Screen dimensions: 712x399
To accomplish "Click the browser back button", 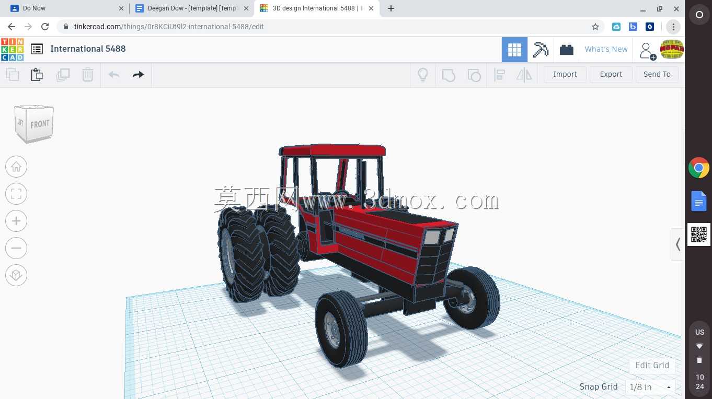I will [x=12, y=27].
